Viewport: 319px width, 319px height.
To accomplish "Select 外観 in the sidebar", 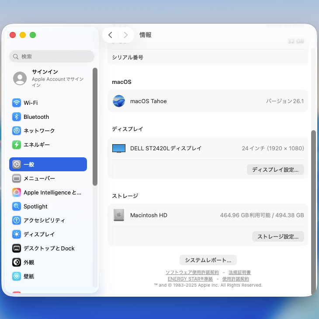I will [x=48, y=262].
